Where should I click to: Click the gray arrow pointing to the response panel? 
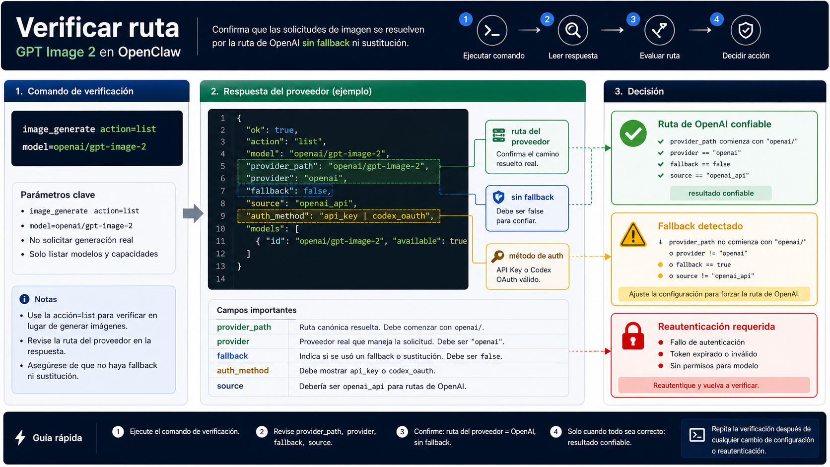[193, 214]
